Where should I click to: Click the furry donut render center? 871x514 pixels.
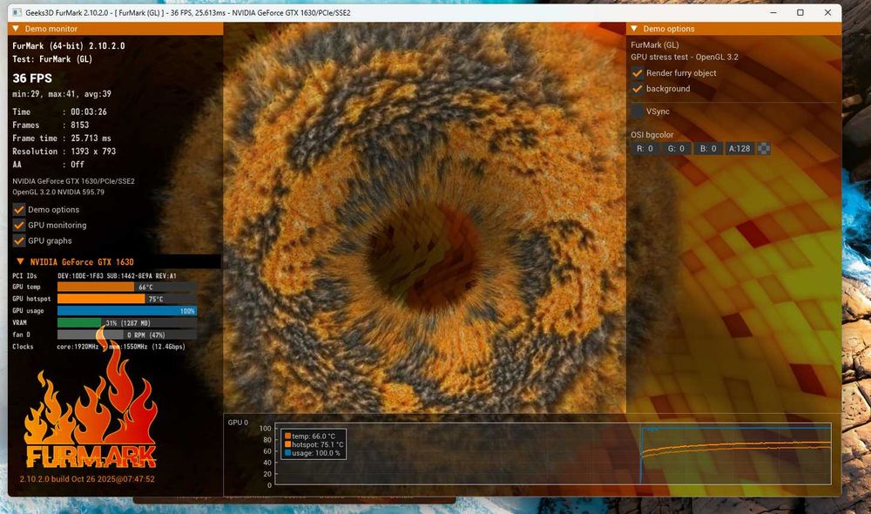[425, 257]
